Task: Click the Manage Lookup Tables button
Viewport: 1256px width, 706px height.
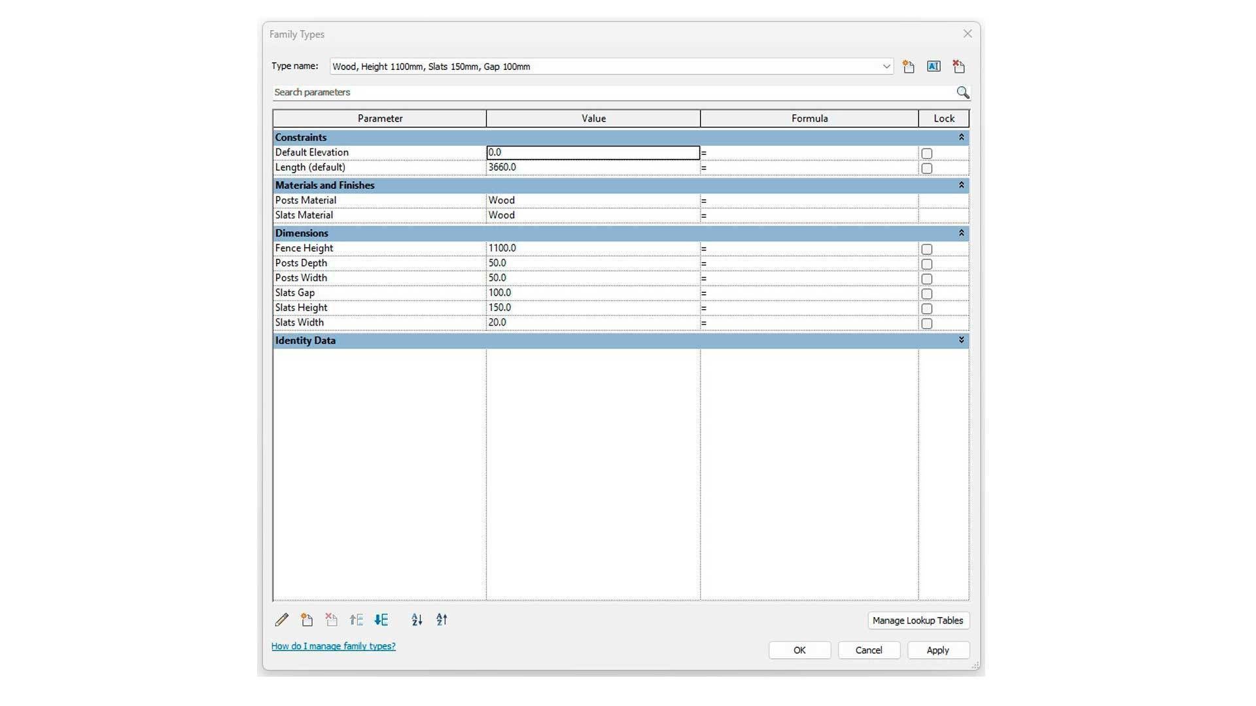Action: tap(918, 620)
